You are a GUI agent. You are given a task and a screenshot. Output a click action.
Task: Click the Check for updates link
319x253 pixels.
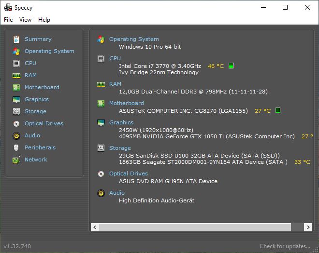(285, 246)
